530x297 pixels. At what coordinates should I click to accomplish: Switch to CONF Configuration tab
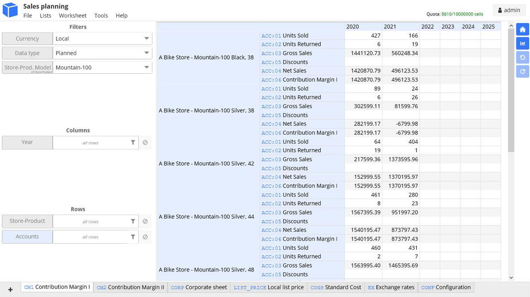point(446,287)
